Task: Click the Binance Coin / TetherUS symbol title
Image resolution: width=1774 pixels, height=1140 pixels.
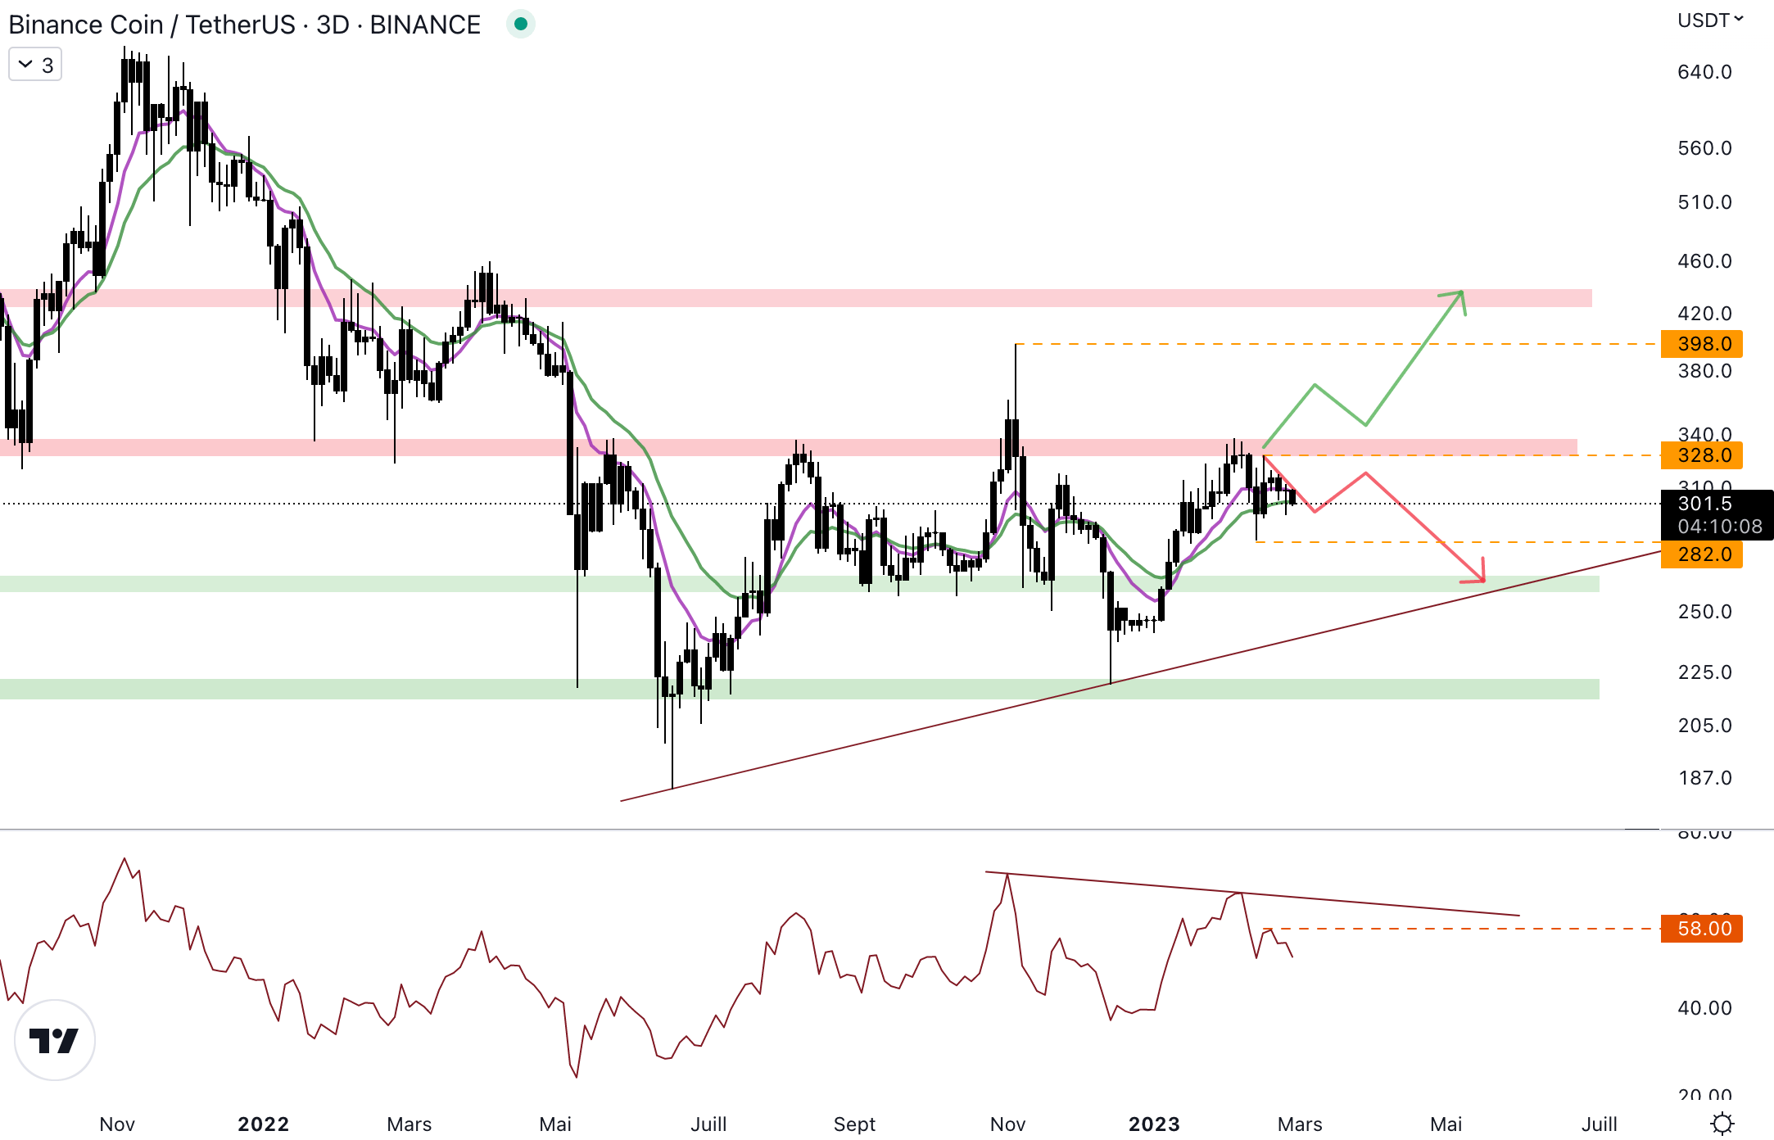Action: pyautogui.click(x=151, y=25)
